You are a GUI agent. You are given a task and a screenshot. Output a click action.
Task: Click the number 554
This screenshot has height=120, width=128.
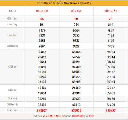point(111,25)
